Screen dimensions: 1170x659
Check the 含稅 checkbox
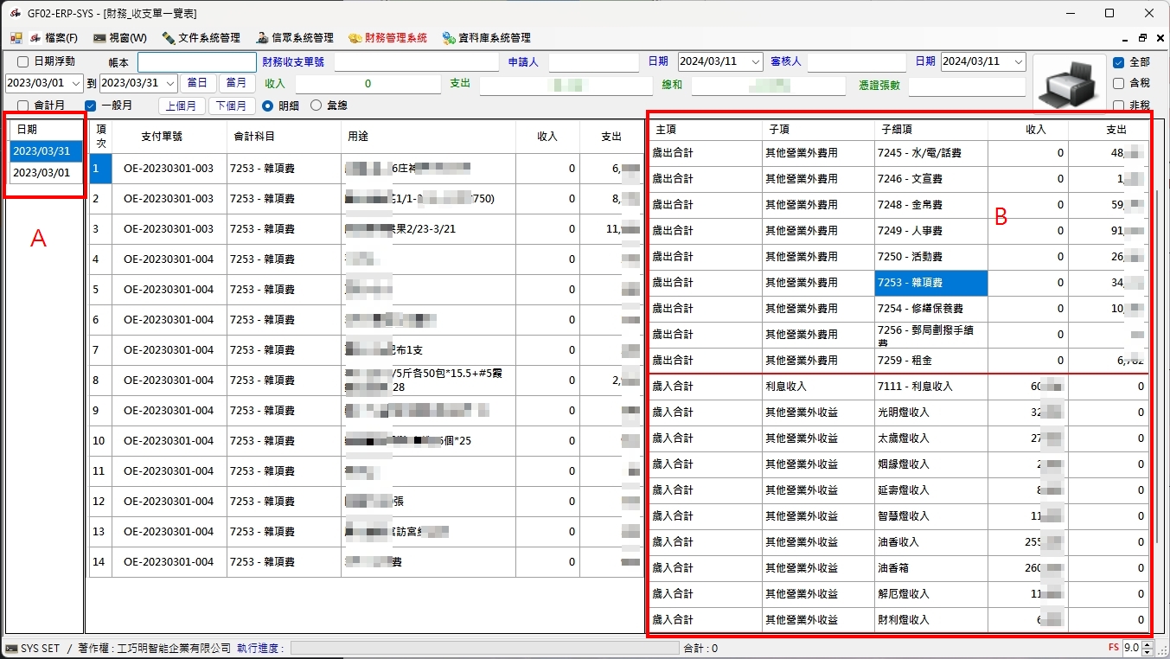pyautogui.click(x=1118, y=84)
